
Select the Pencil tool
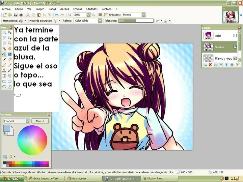4,65
